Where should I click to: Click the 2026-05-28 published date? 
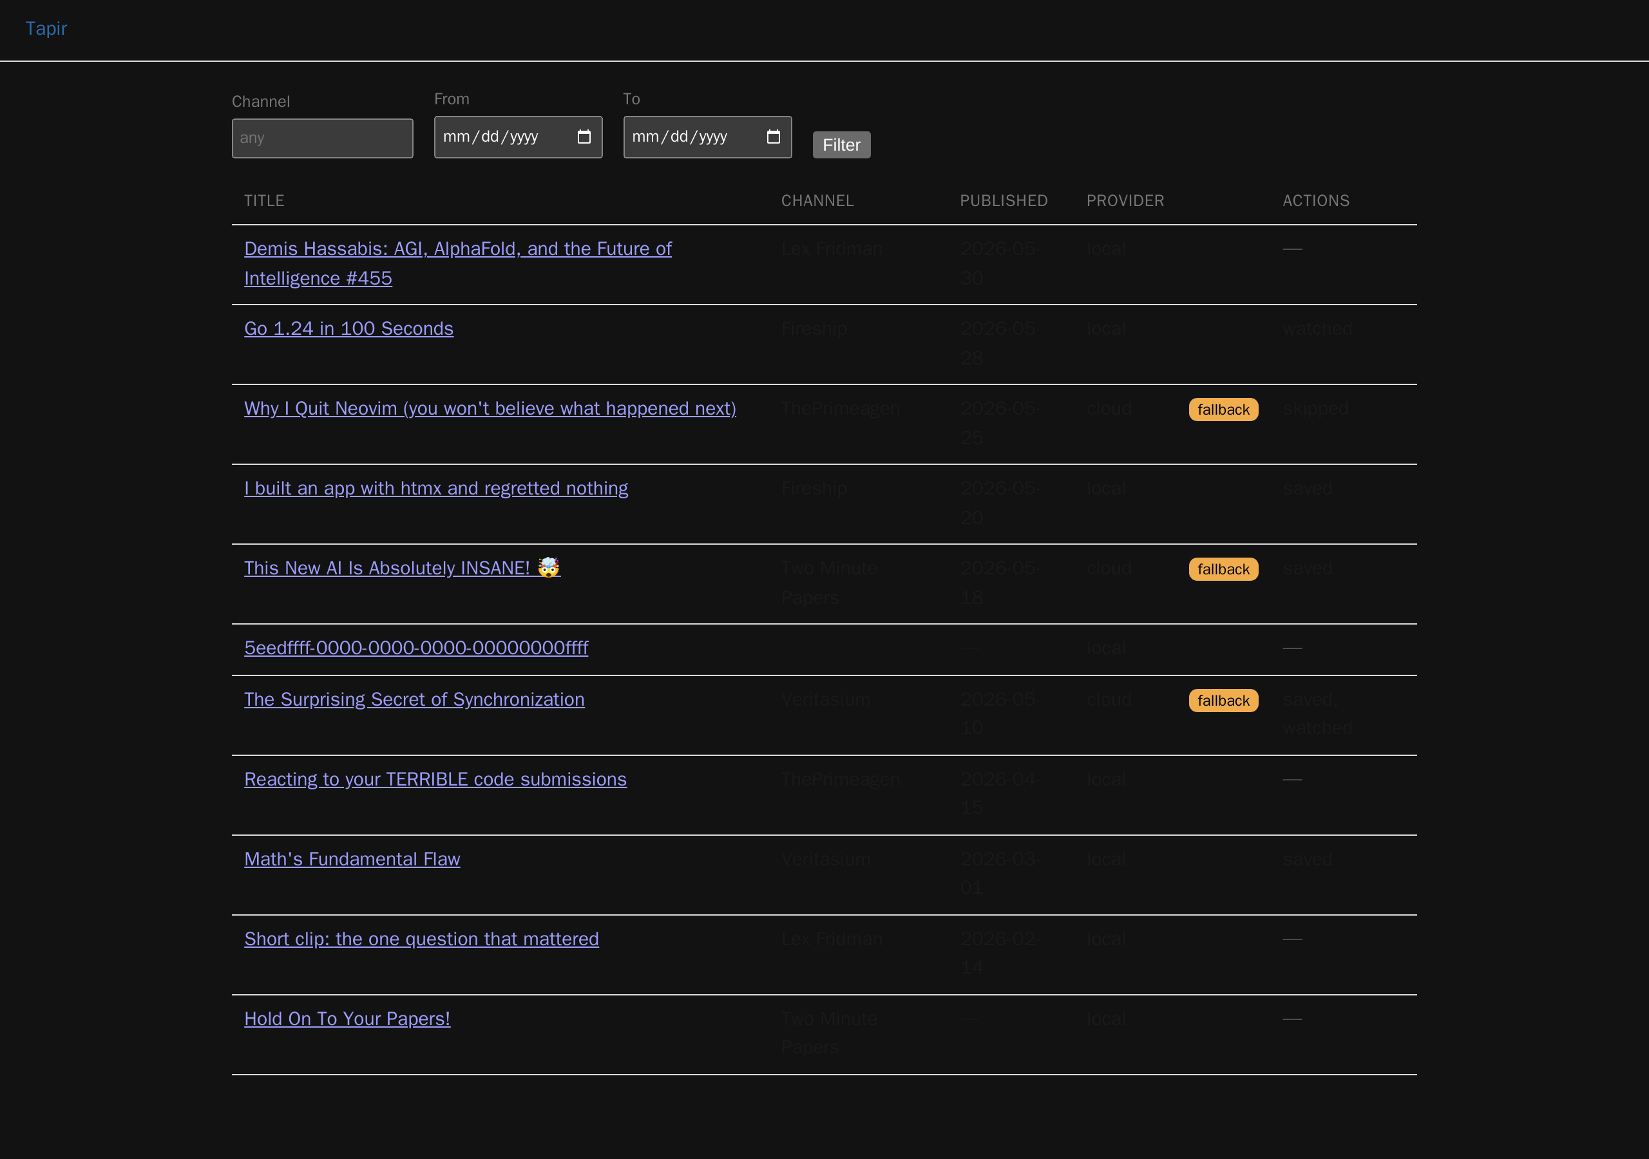[999, 343]
